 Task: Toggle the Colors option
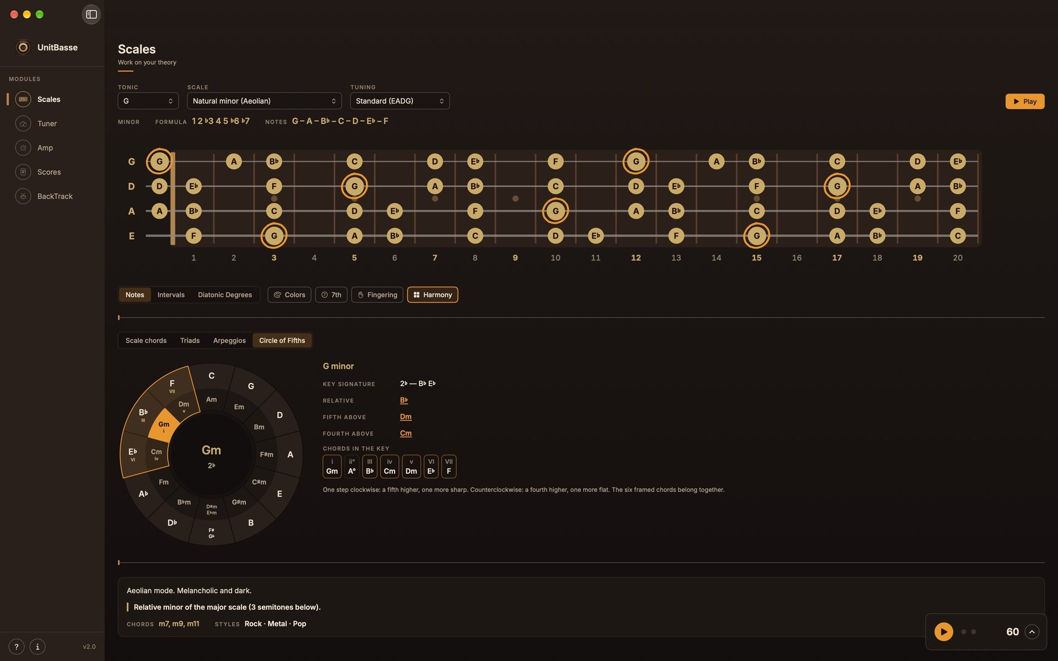[289, 295]
